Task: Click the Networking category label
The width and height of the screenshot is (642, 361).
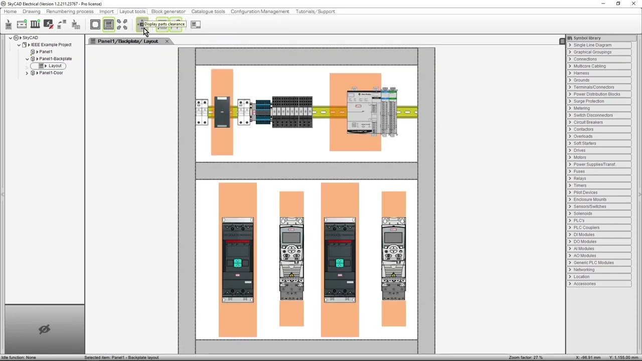Action: (584, 270)
